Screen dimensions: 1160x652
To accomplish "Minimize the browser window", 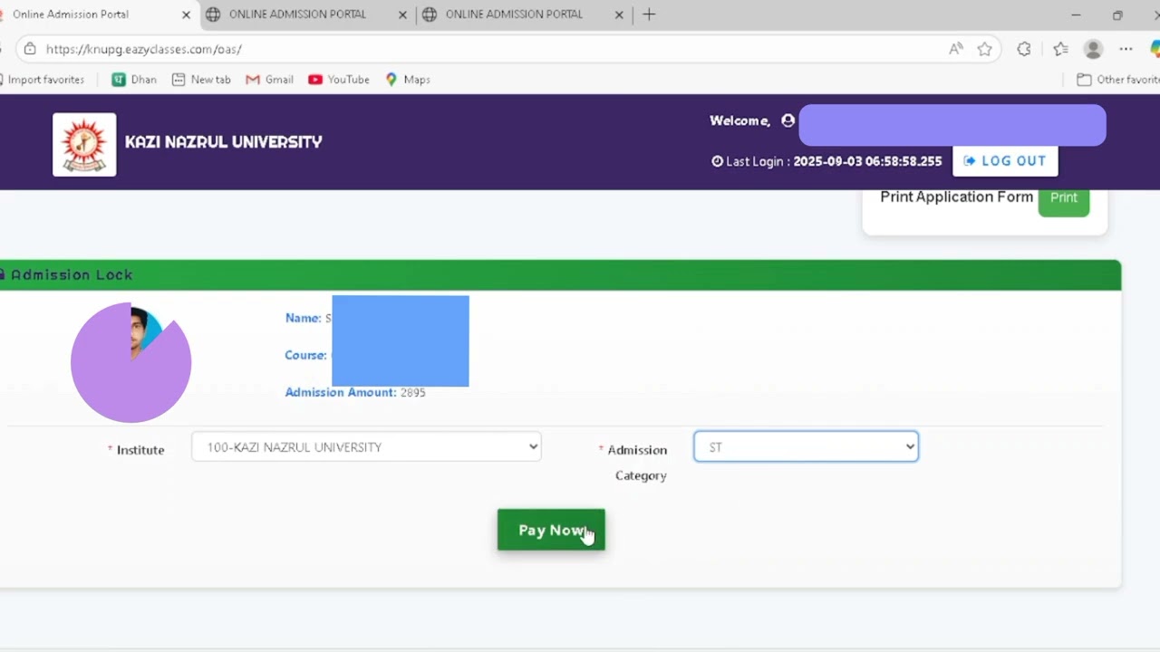I will (x=1076, y=14).
